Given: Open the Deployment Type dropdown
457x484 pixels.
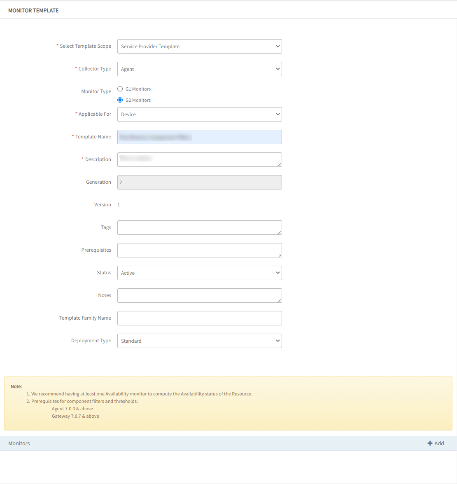Looking at the screenshot, I should pos(199,341).
